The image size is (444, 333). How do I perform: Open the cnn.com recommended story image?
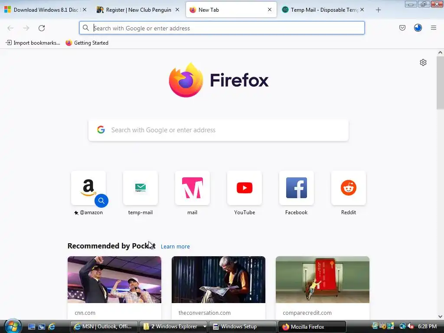coord(114,280)
